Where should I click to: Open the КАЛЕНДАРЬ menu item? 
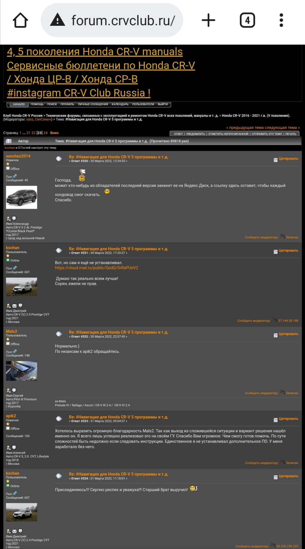click(x=120, y=104)
